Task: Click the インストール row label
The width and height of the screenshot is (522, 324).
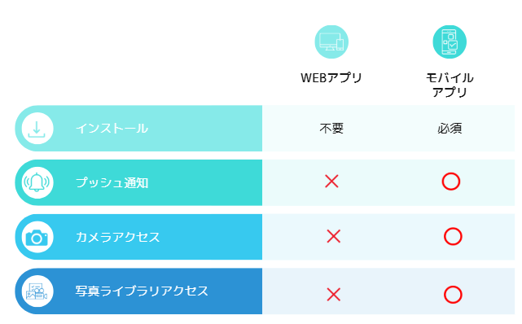Action: pyautogui.click(x=112, y=129)
